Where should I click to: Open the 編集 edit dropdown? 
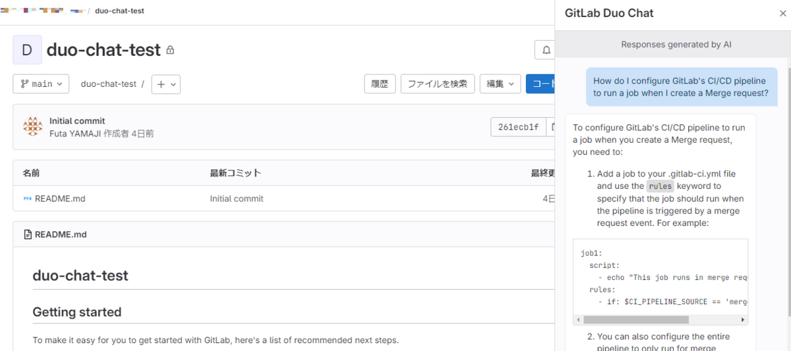[x=500, y=84]
